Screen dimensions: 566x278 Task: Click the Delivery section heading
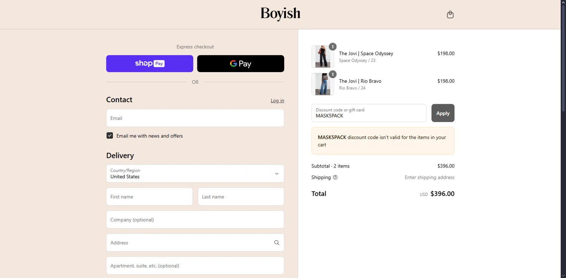coord(120,155)
